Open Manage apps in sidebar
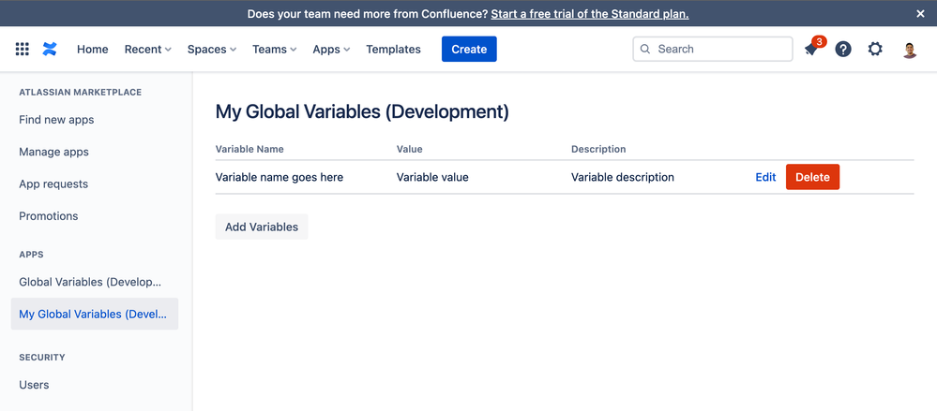The width and height of the screenshot is (937, 411). coord(53,152)
